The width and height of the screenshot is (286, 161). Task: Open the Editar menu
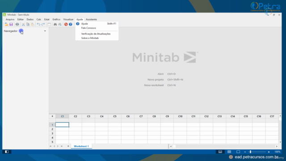[21, 19]
